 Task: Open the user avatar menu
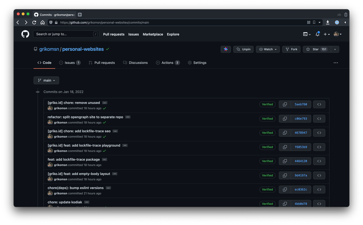pyautogui.click(x=338, y=34)
